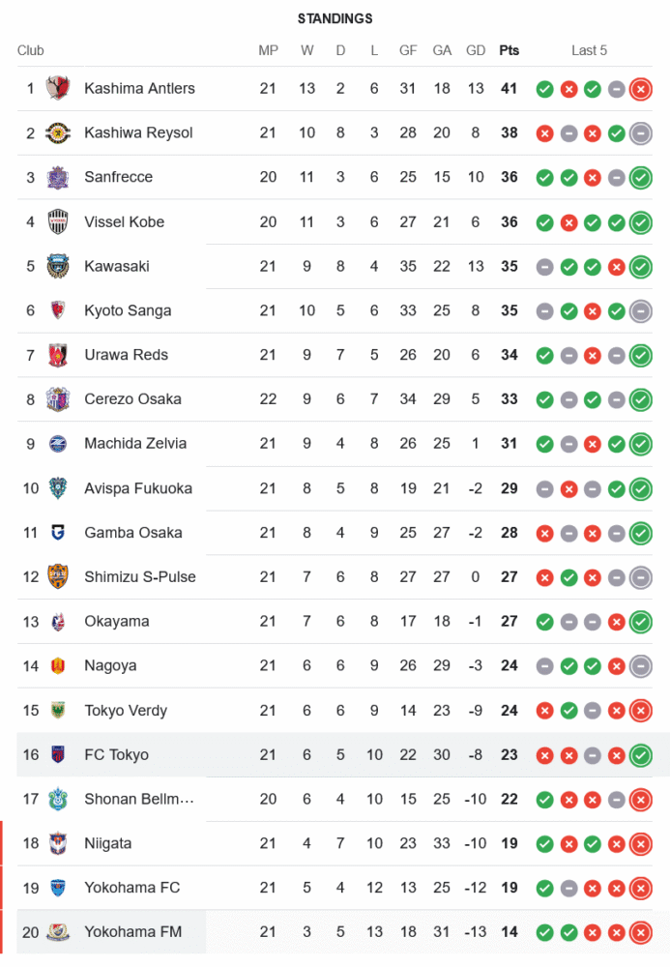This screenshot has height=967, width=670.
Task: Click the Kashiwa Reysol club crest
Action: [58, 133]
